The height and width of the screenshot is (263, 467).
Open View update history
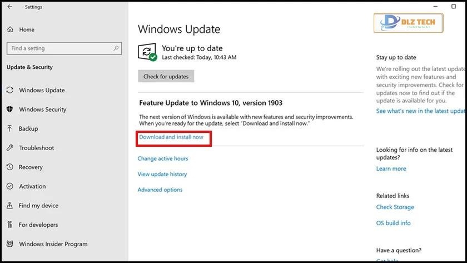(x=162, y=174)
